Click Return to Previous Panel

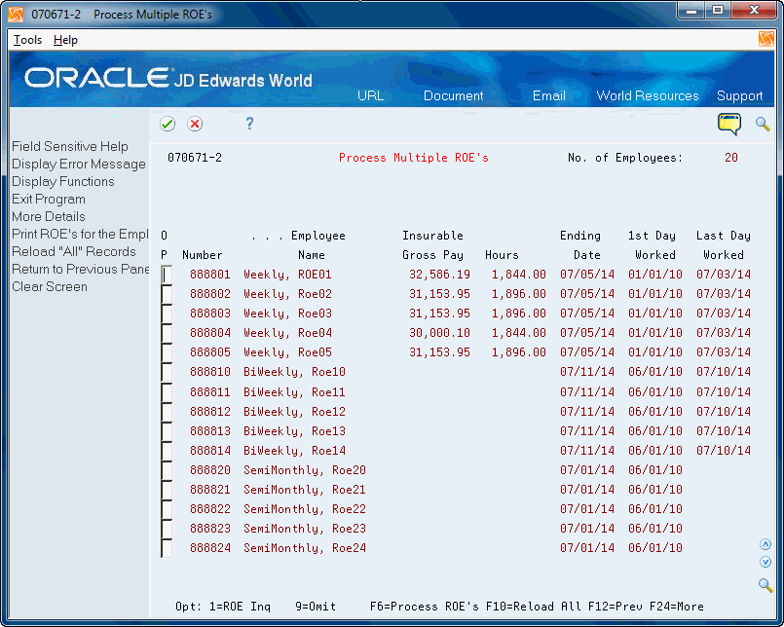click(80, 269)
